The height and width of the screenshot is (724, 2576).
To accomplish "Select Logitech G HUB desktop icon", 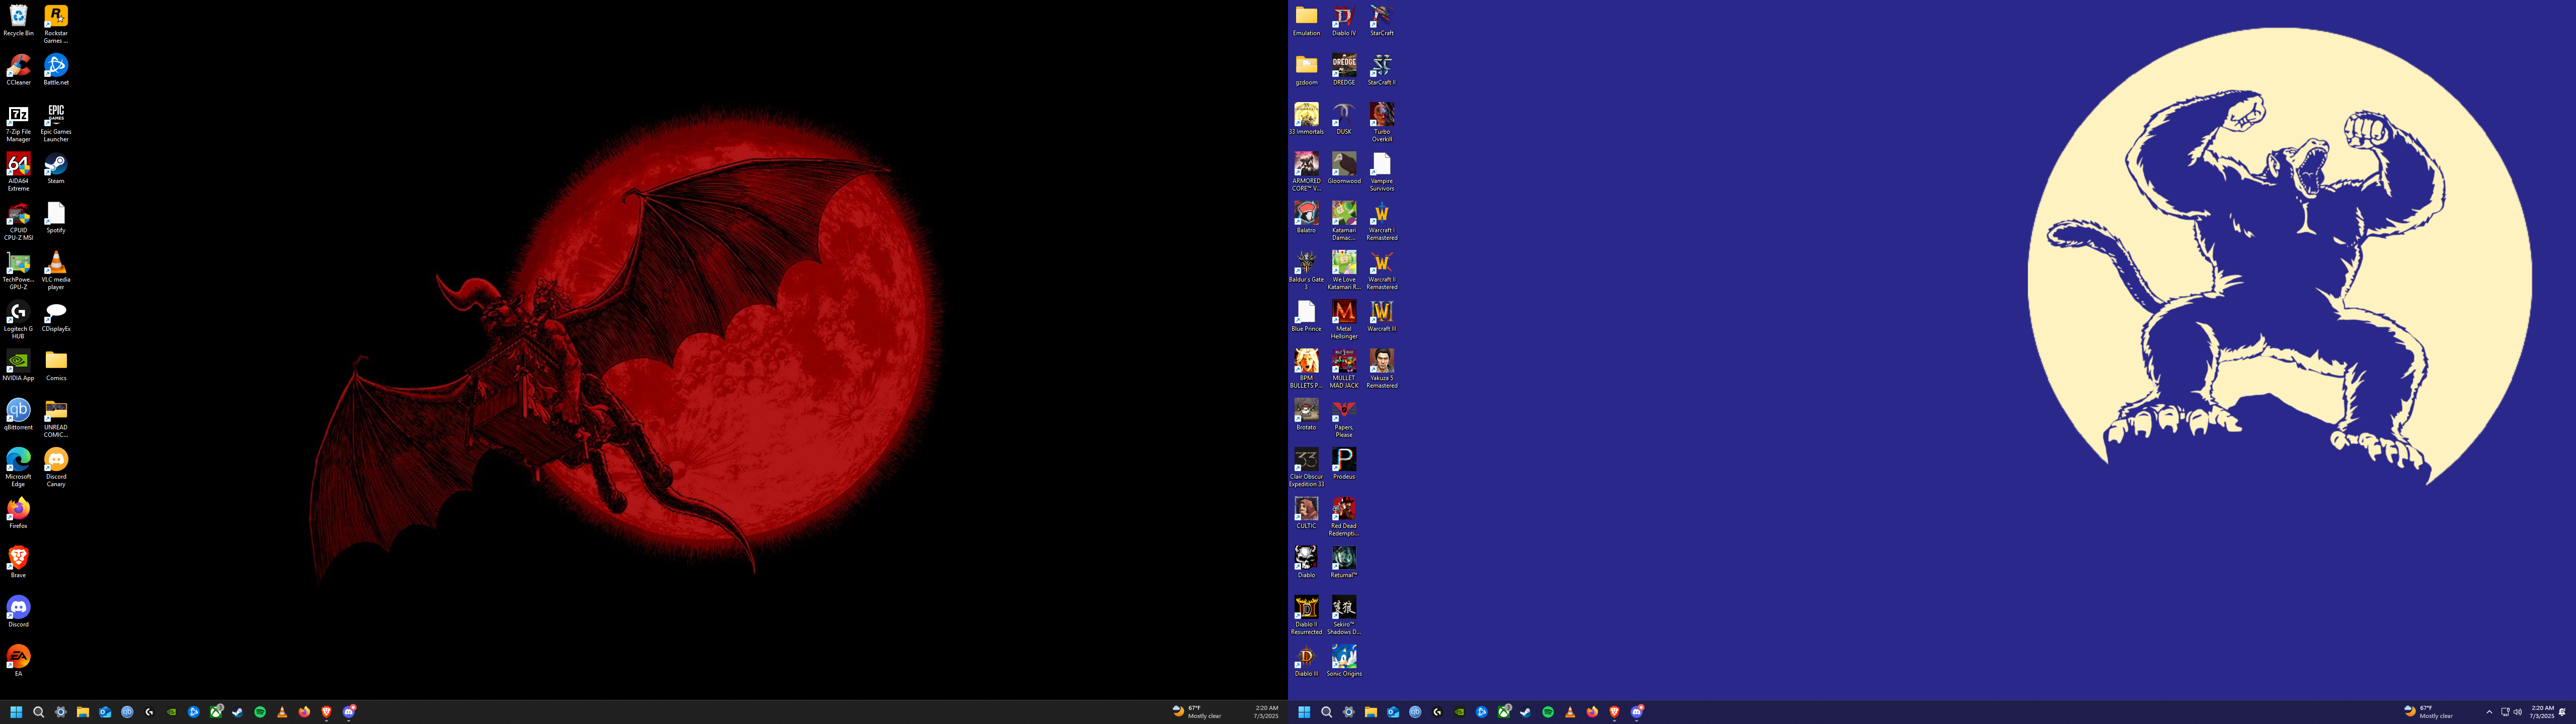I will tap(18, 320).
